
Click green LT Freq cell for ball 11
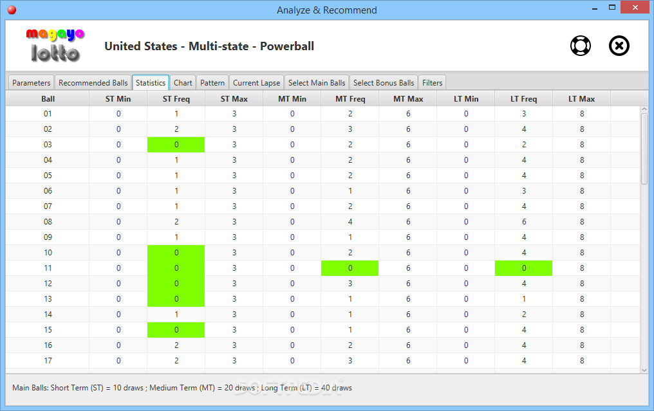pyautogui.click(x=524, y=268)
